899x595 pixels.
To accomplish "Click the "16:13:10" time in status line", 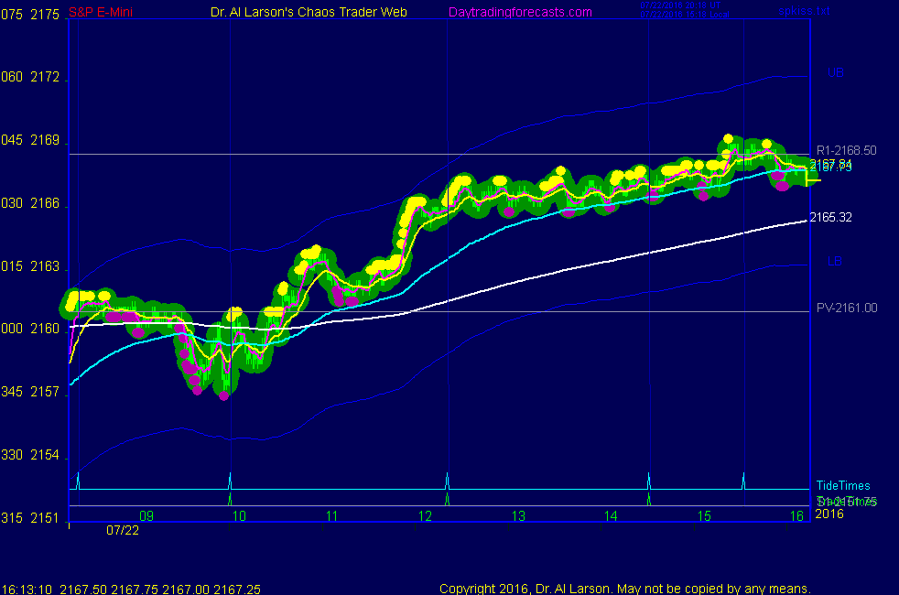I will 27,590.
